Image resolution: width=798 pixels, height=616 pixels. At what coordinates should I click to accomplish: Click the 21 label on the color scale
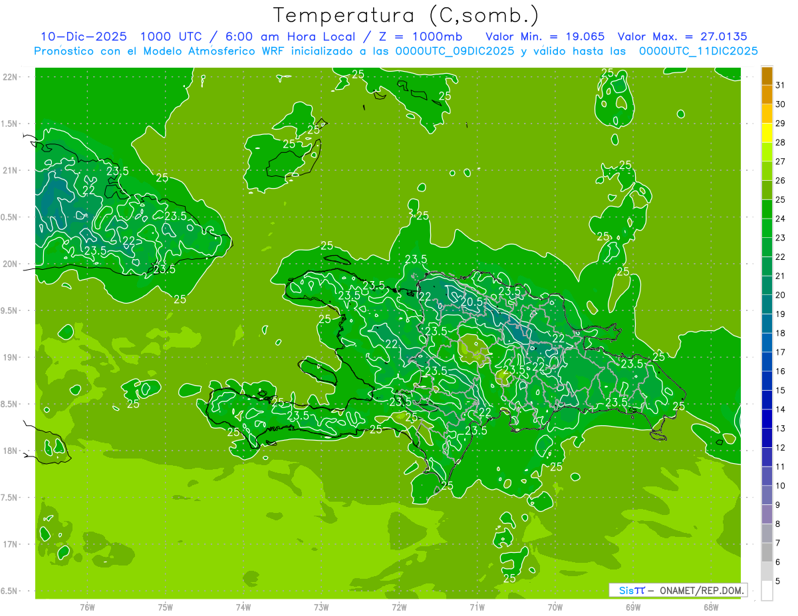tap(780, 276)
